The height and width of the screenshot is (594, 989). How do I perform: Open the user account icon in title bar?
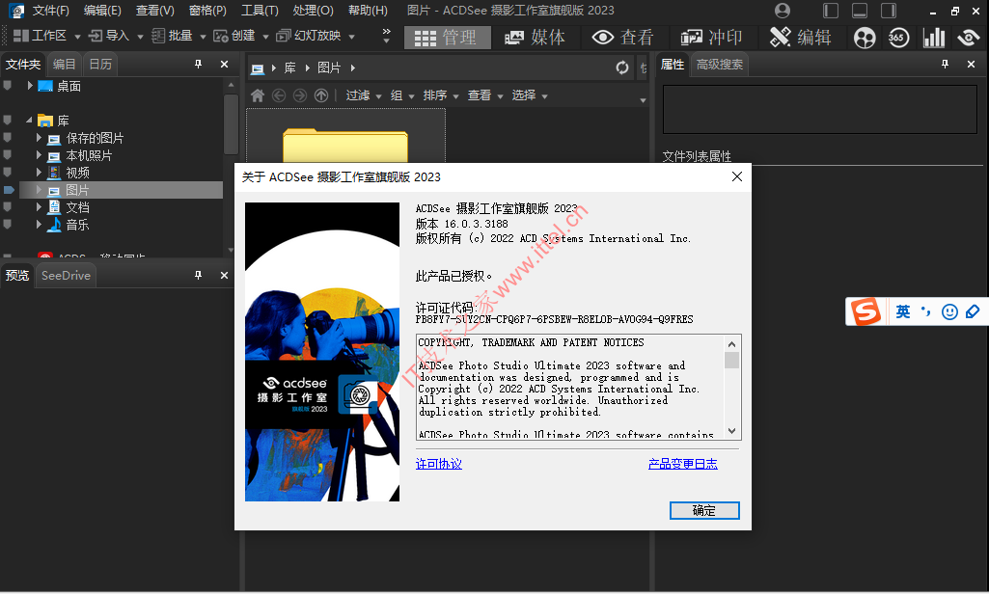click(x=783, y=10)
